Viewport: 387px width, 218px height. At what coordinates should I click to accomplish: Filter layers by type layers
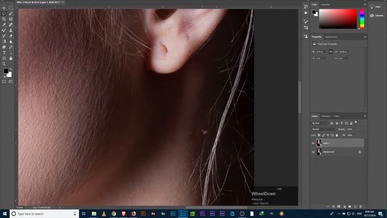pos(342,123)
